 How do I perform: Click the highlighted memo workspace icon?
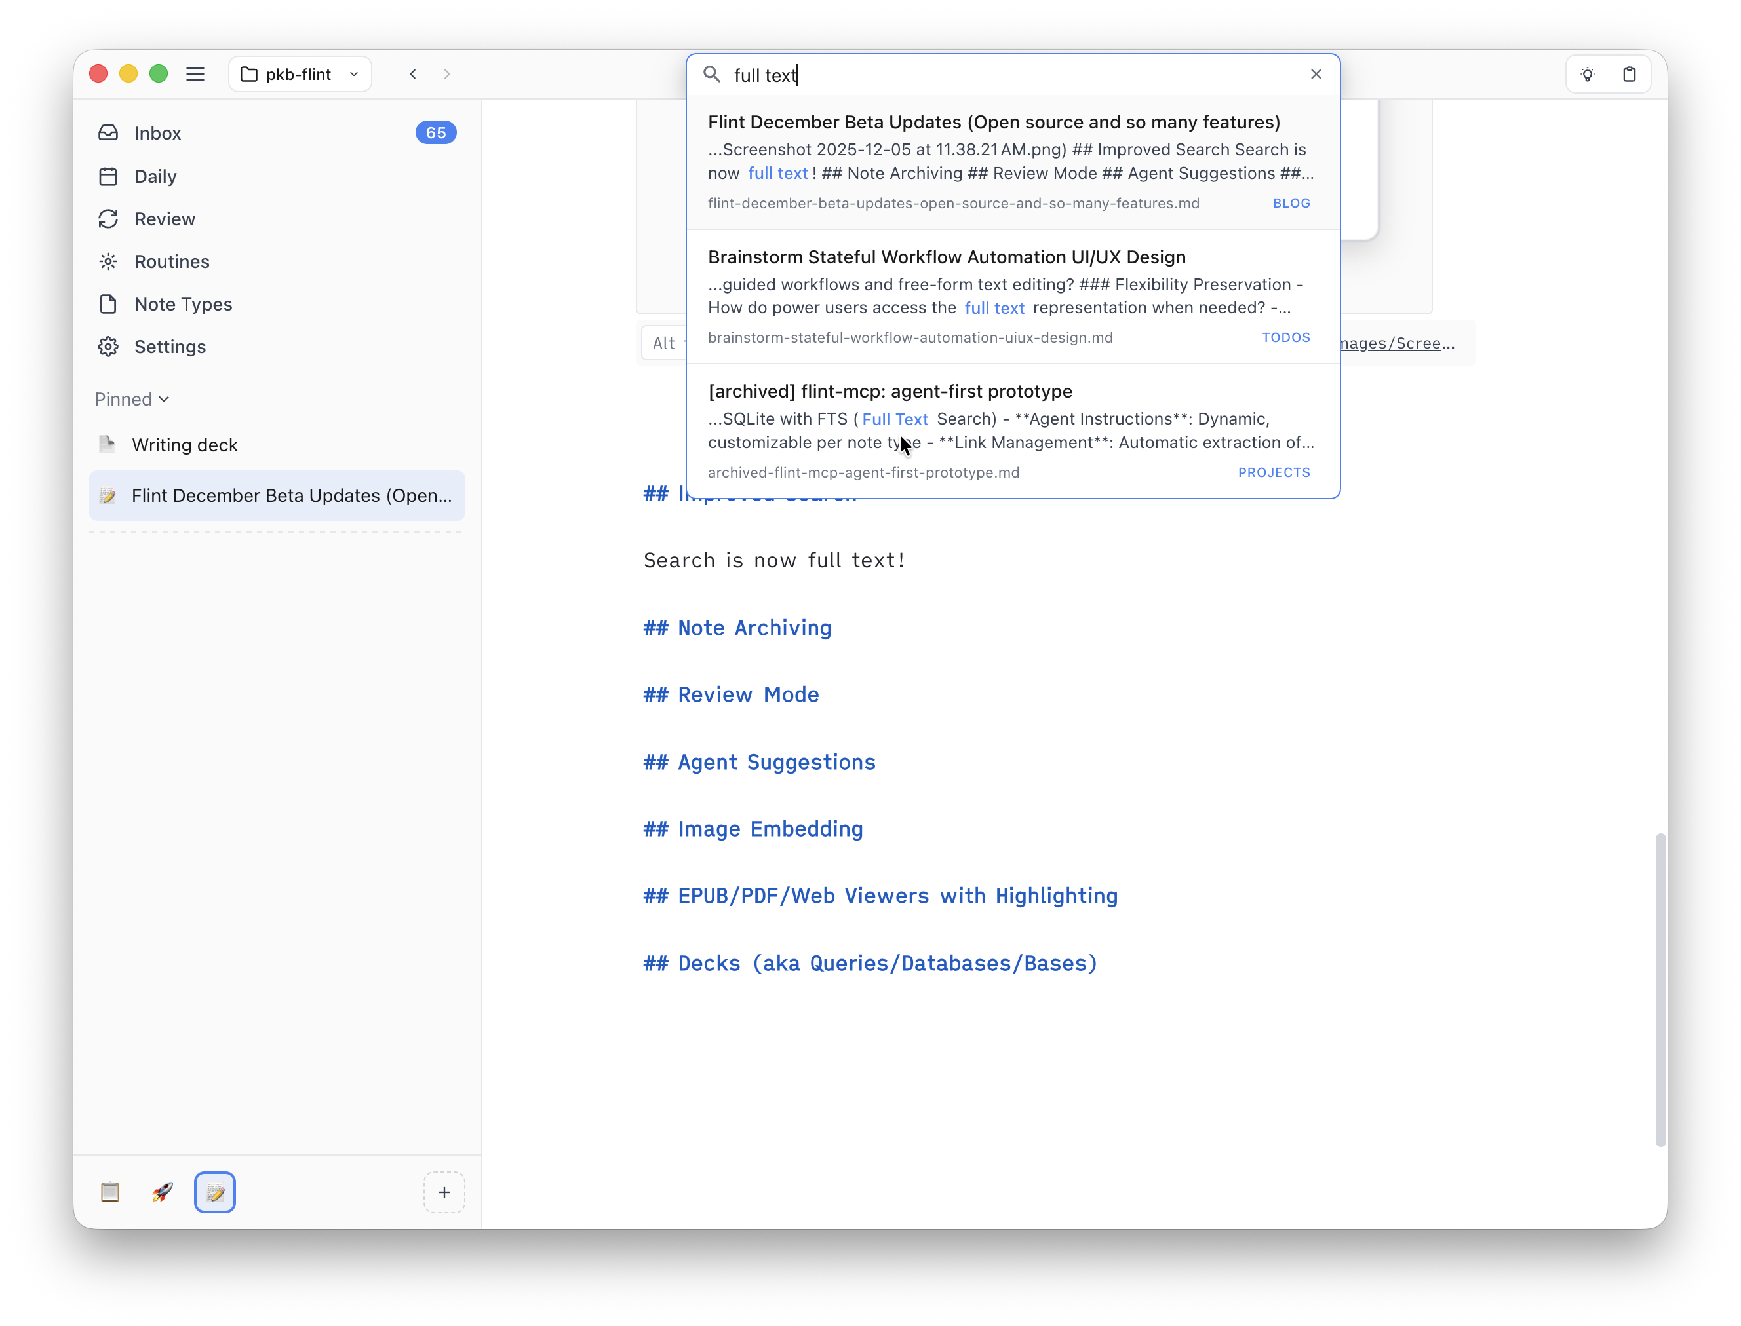[x=215, y=1192]
